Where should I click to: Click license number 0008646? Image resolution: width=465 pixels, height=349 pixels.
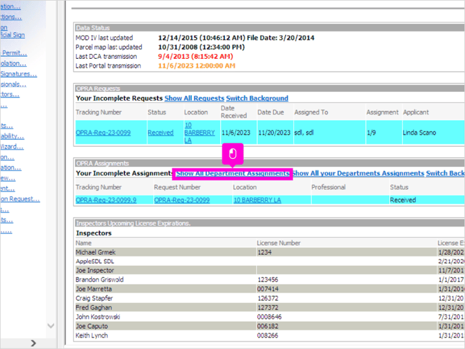coord(269,317)
